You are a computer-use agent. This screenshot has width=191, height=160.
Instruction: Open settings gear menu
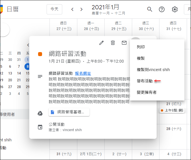(175, 9)
